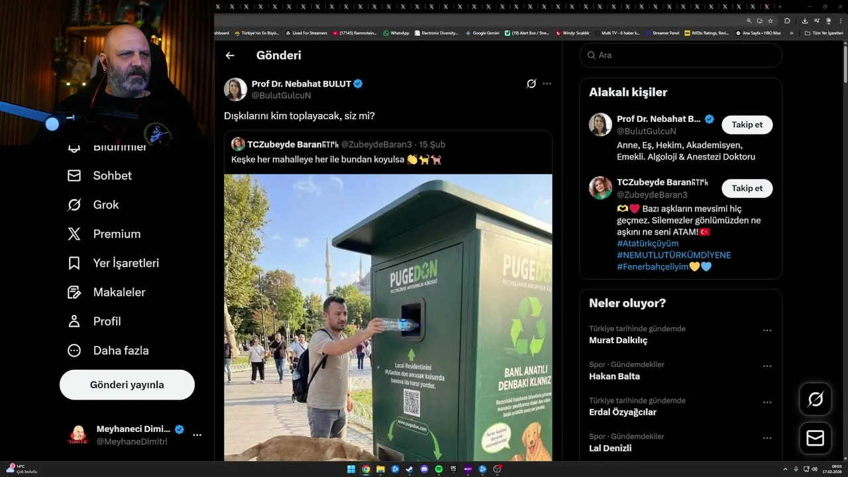The width and height of the screenshot is (848, 477).
Task: Open Profil in the left sidebar
Action: pyautogui.click(x=94, y=321)
